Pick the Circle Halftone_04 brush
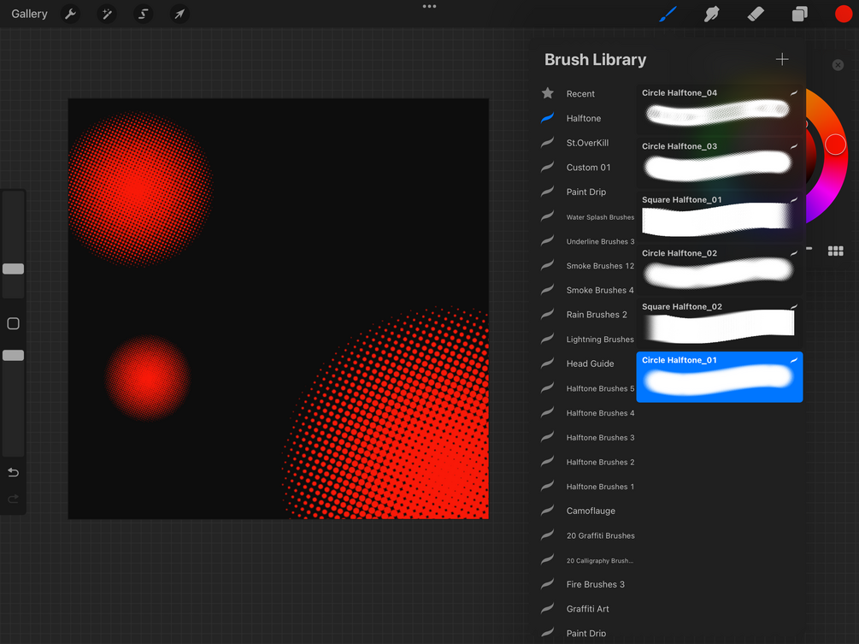Viewport: 859px width, 644px height. pos(720,109)
